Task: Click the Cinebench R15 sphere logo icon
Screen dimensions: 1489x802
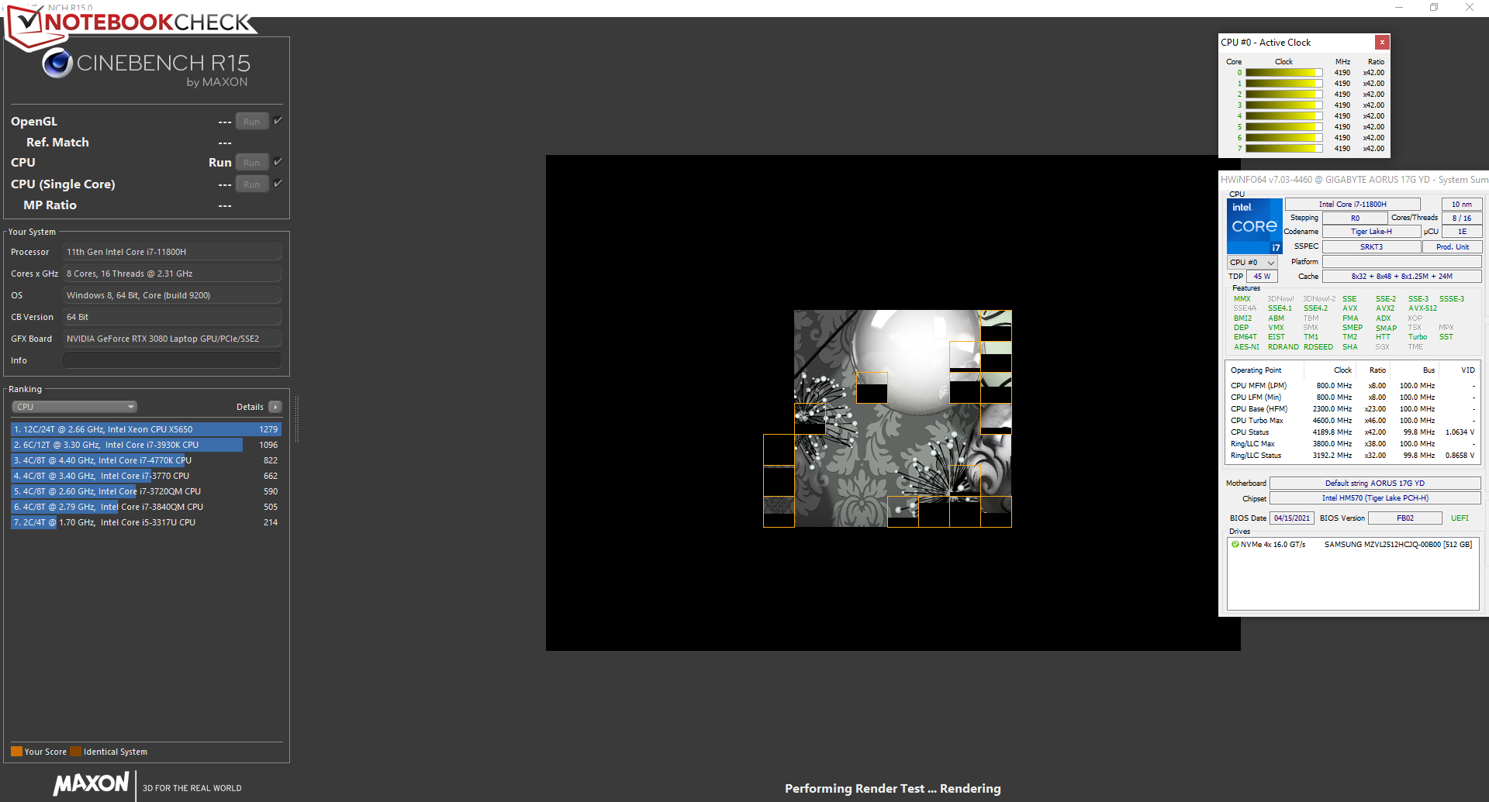Action: [x=57, y=64]
